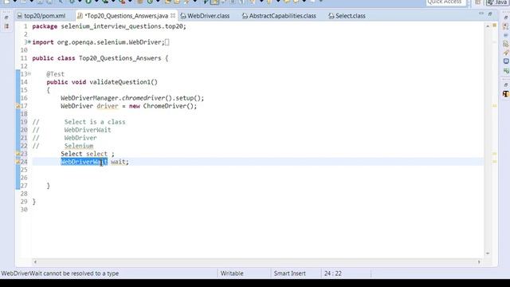Viewport: 510px width, 287px height.
Task: Click the 'validateQuestion1()' method name
Action: (x=124, y=82)
